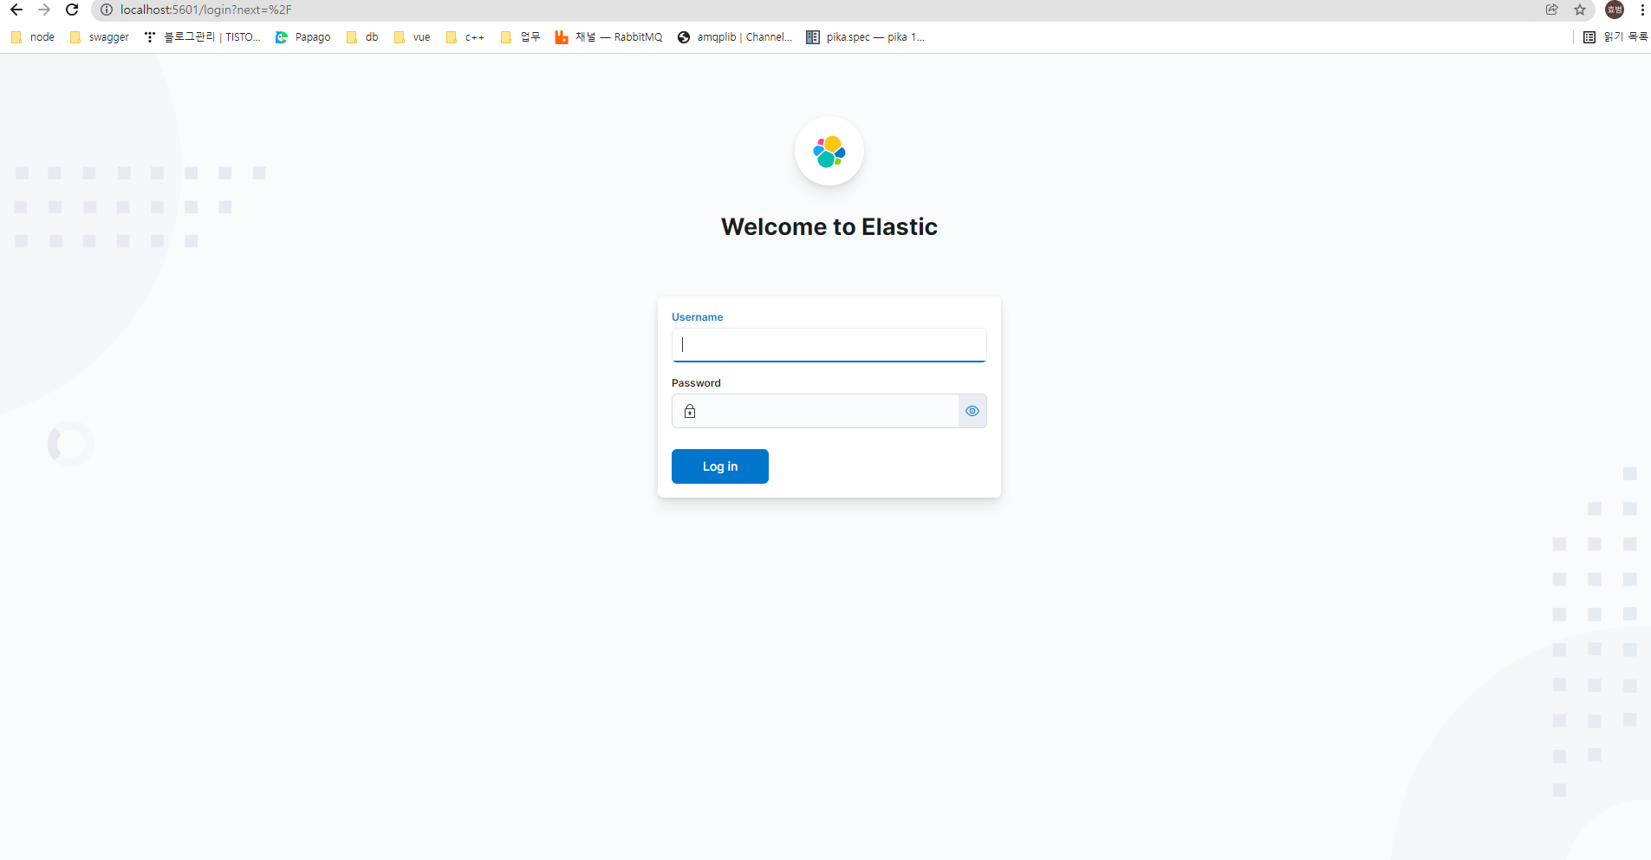This screenshot has height=860, width=1651.
Task: Reload the page with the refresh icon
Action: click(x=72, y=10)
